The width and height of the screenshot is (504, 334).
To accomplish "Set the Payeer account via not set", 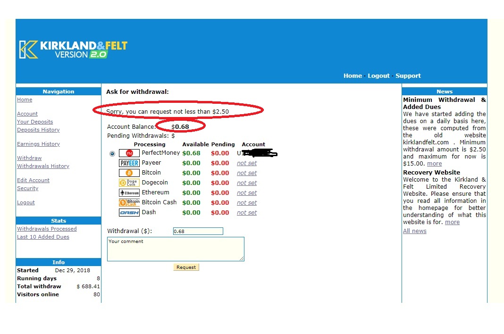I will [x=247, y=163].
